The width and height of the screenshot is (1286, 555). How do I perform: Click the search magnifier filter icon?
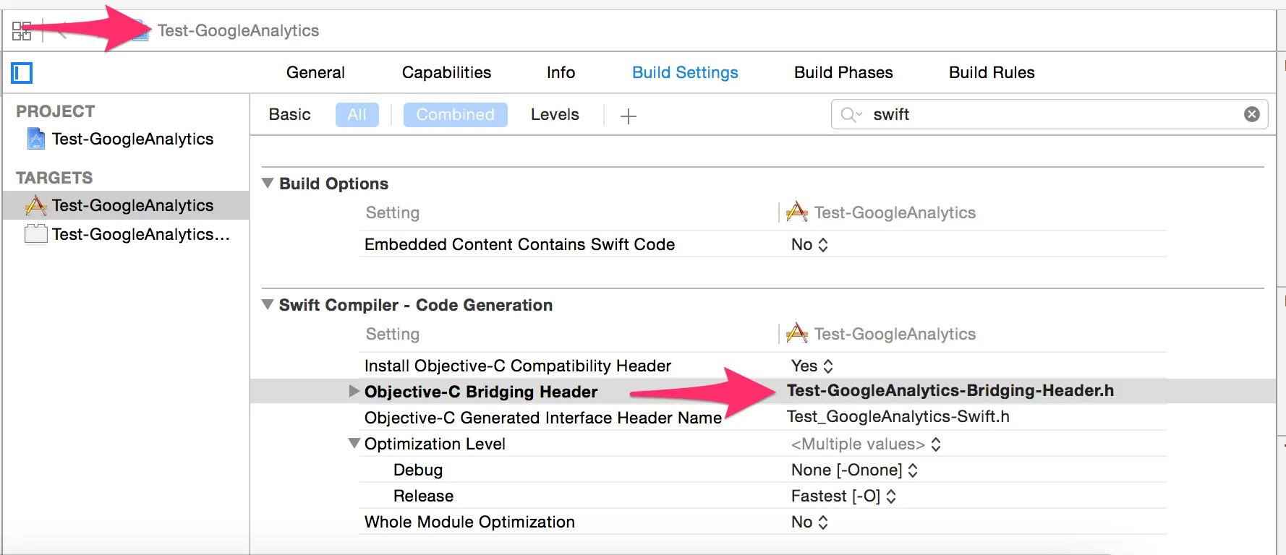(x=851, y=115)
